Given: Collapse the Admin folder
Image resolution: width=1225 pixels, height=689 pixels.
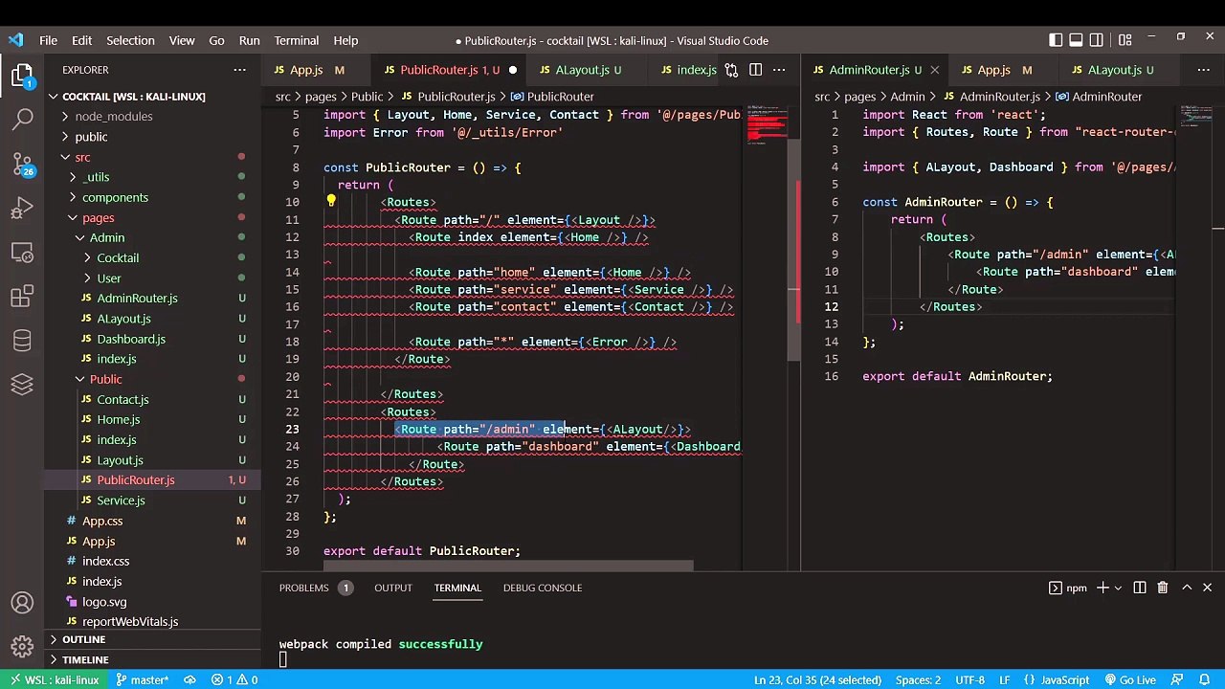Looking at the screenshot, I should 106,237.
